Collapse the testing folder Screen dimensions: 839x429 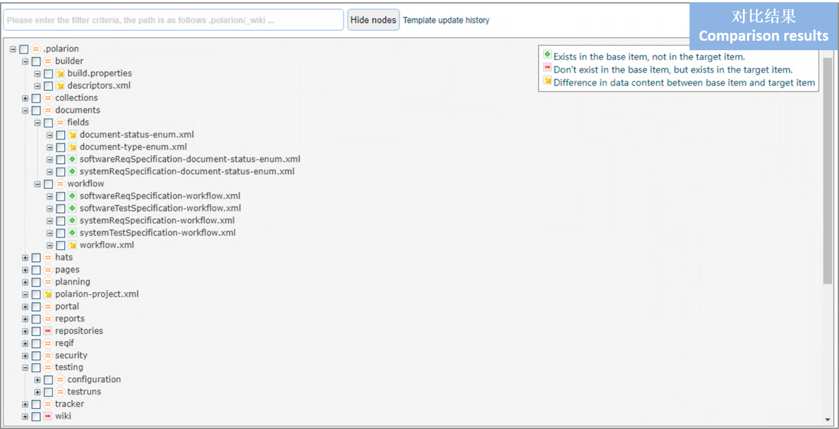point(25,368)
